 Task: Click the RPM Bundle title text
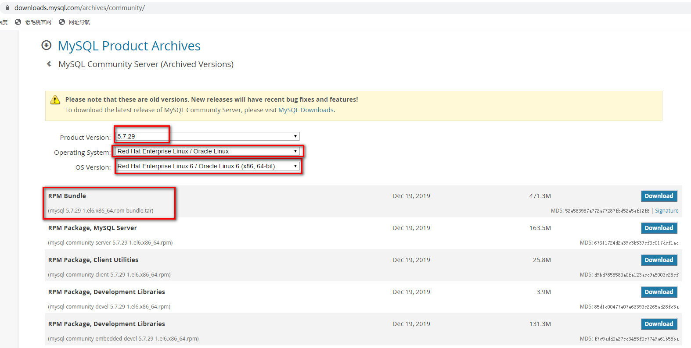67,196
